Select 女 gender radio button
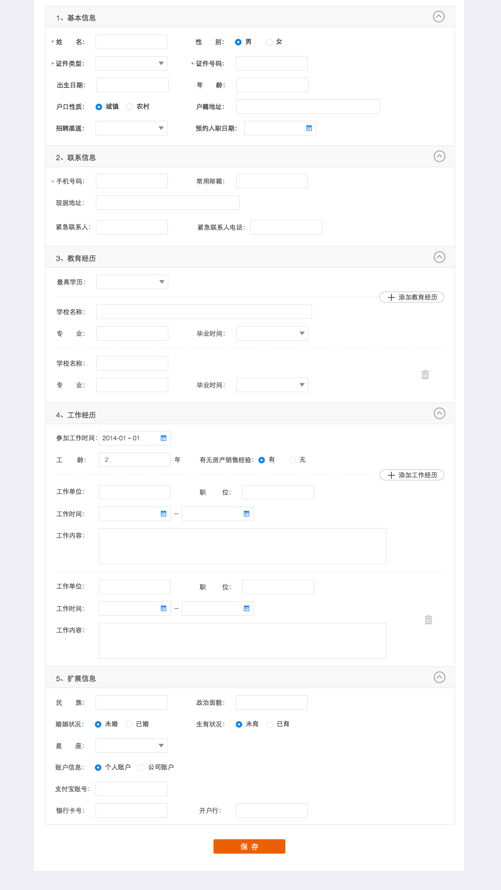This screenshot has height=890, width=501. point(269,42)
